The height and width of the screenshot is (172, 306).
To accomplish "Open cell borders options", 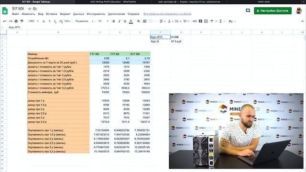I will (144, 21).
